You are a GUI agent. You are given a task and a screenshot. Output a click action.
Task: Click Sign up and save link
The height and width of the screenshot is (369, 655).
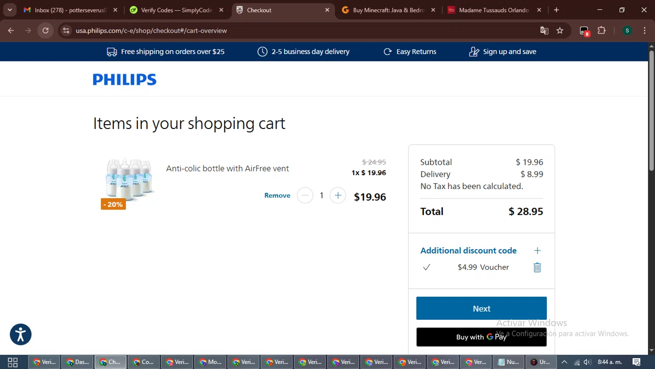[510, 51]
